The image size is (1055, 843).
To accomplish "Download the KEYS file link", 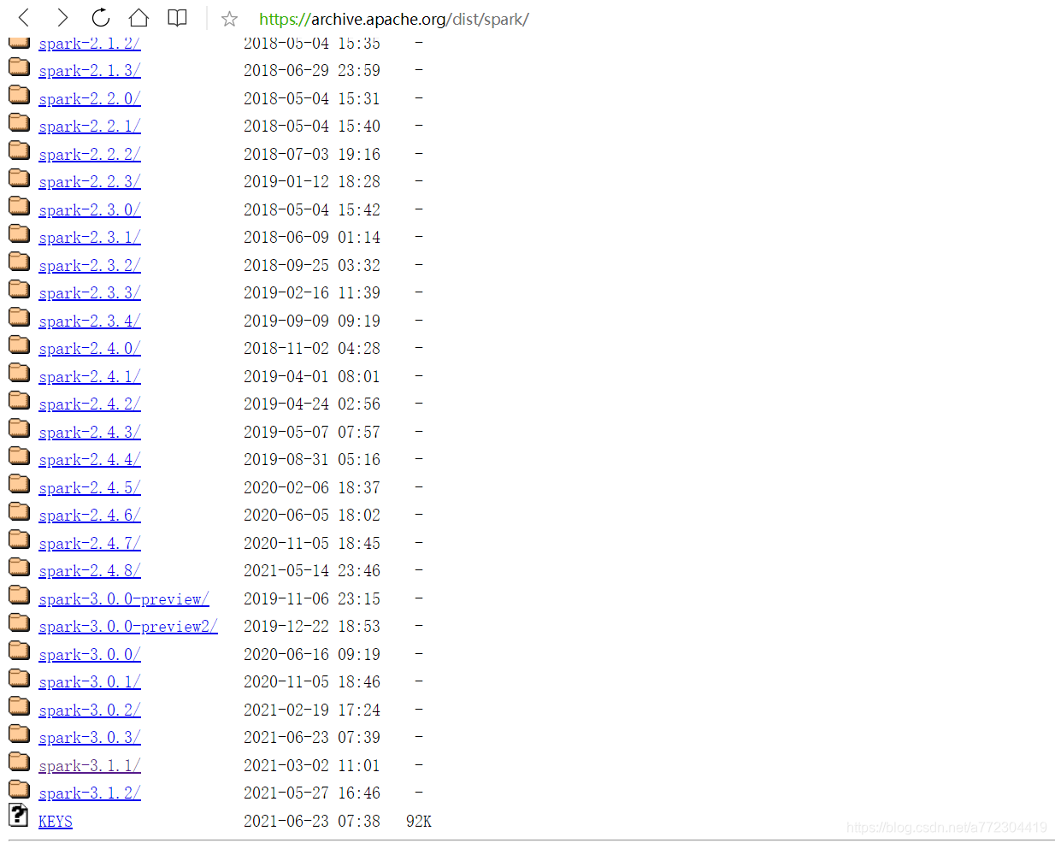I will (x=56, y=822).
